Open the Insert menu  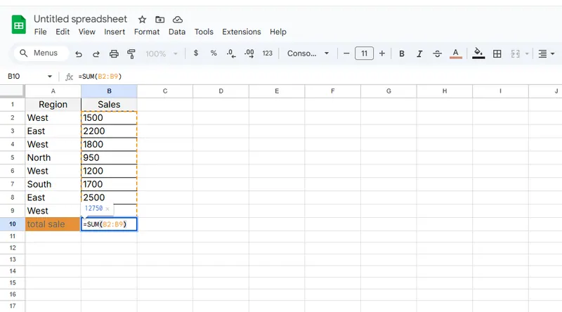pyautogui.click(x=115, y=32)
